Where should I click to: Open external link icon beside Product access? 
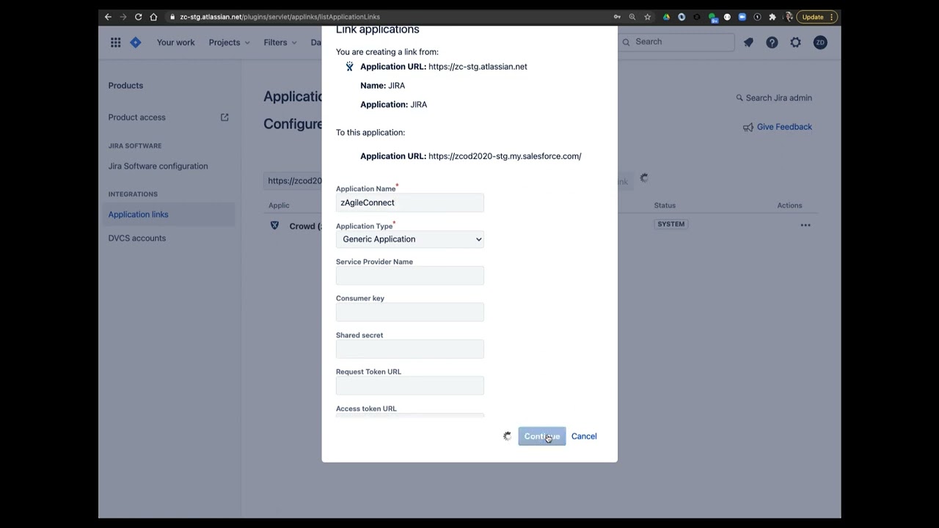[x=224, y=117]
